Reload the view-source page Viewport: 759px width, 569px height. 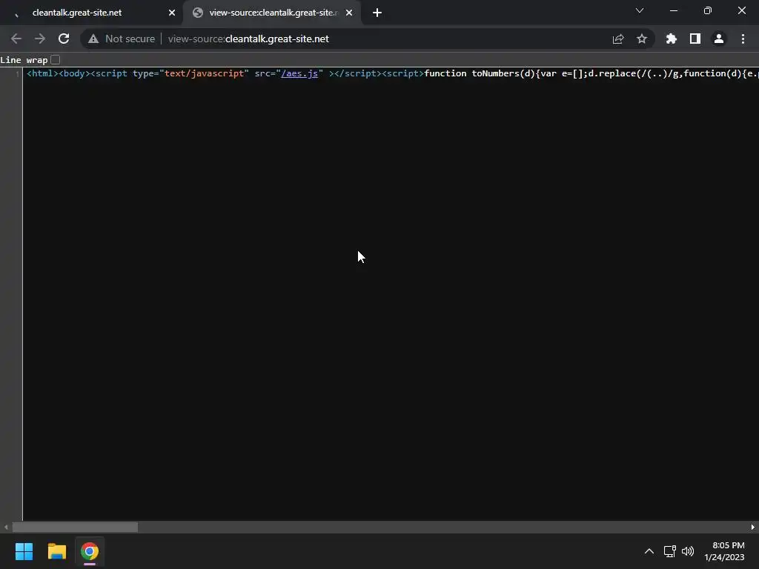tap(64, 39)
